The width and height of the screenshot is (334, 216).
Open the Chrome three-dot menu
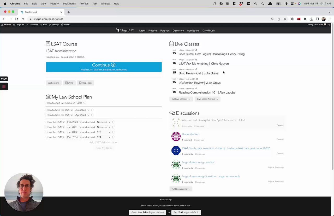click(330, 19)
